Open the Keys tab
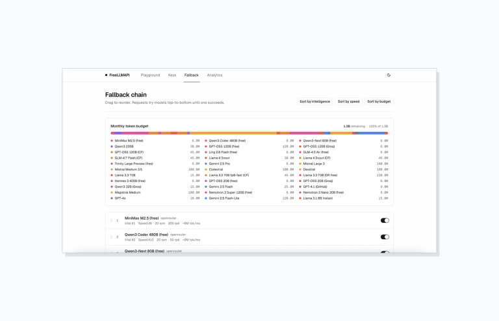 [172, 75]
